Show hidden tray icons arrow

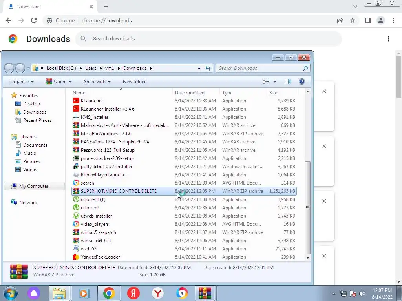[334, 294]
